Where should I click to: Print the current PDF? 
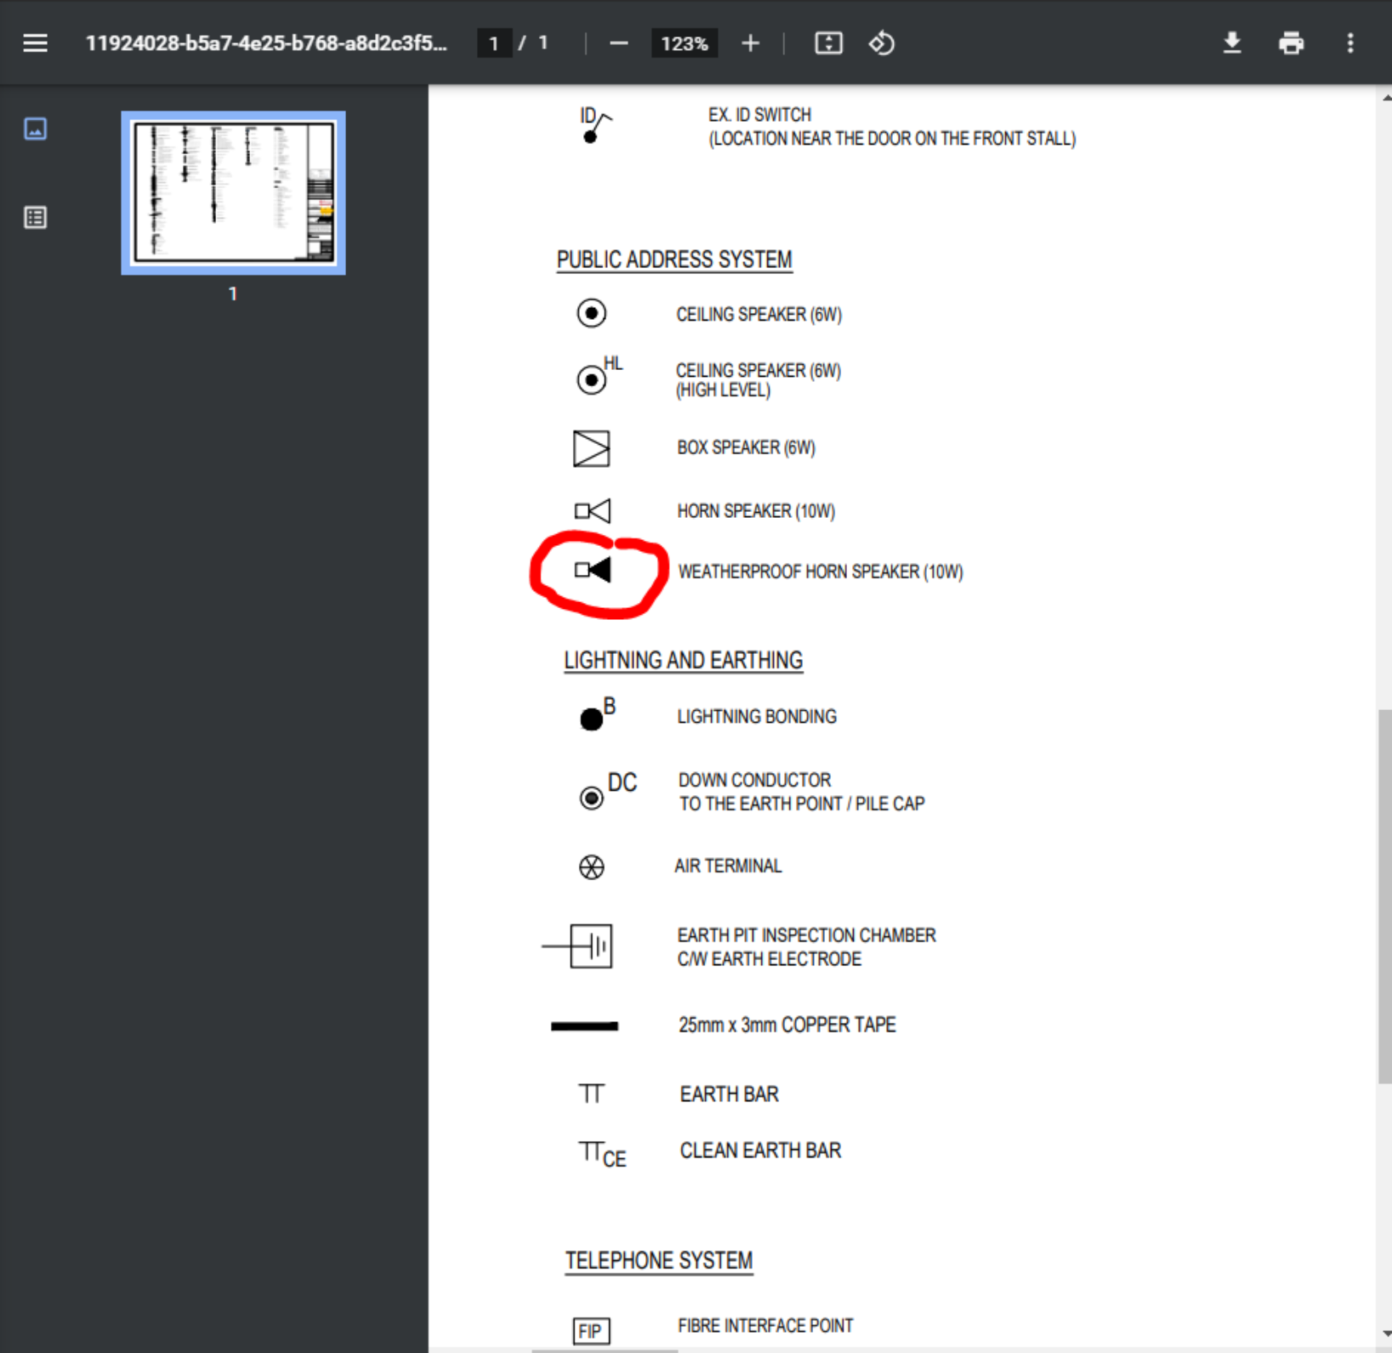[1291, 43]
